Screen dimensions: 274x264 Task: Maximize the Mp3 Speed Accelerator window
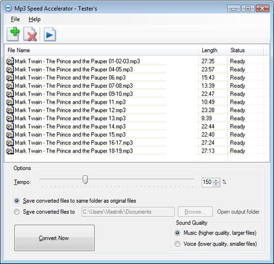click(248, 9)
